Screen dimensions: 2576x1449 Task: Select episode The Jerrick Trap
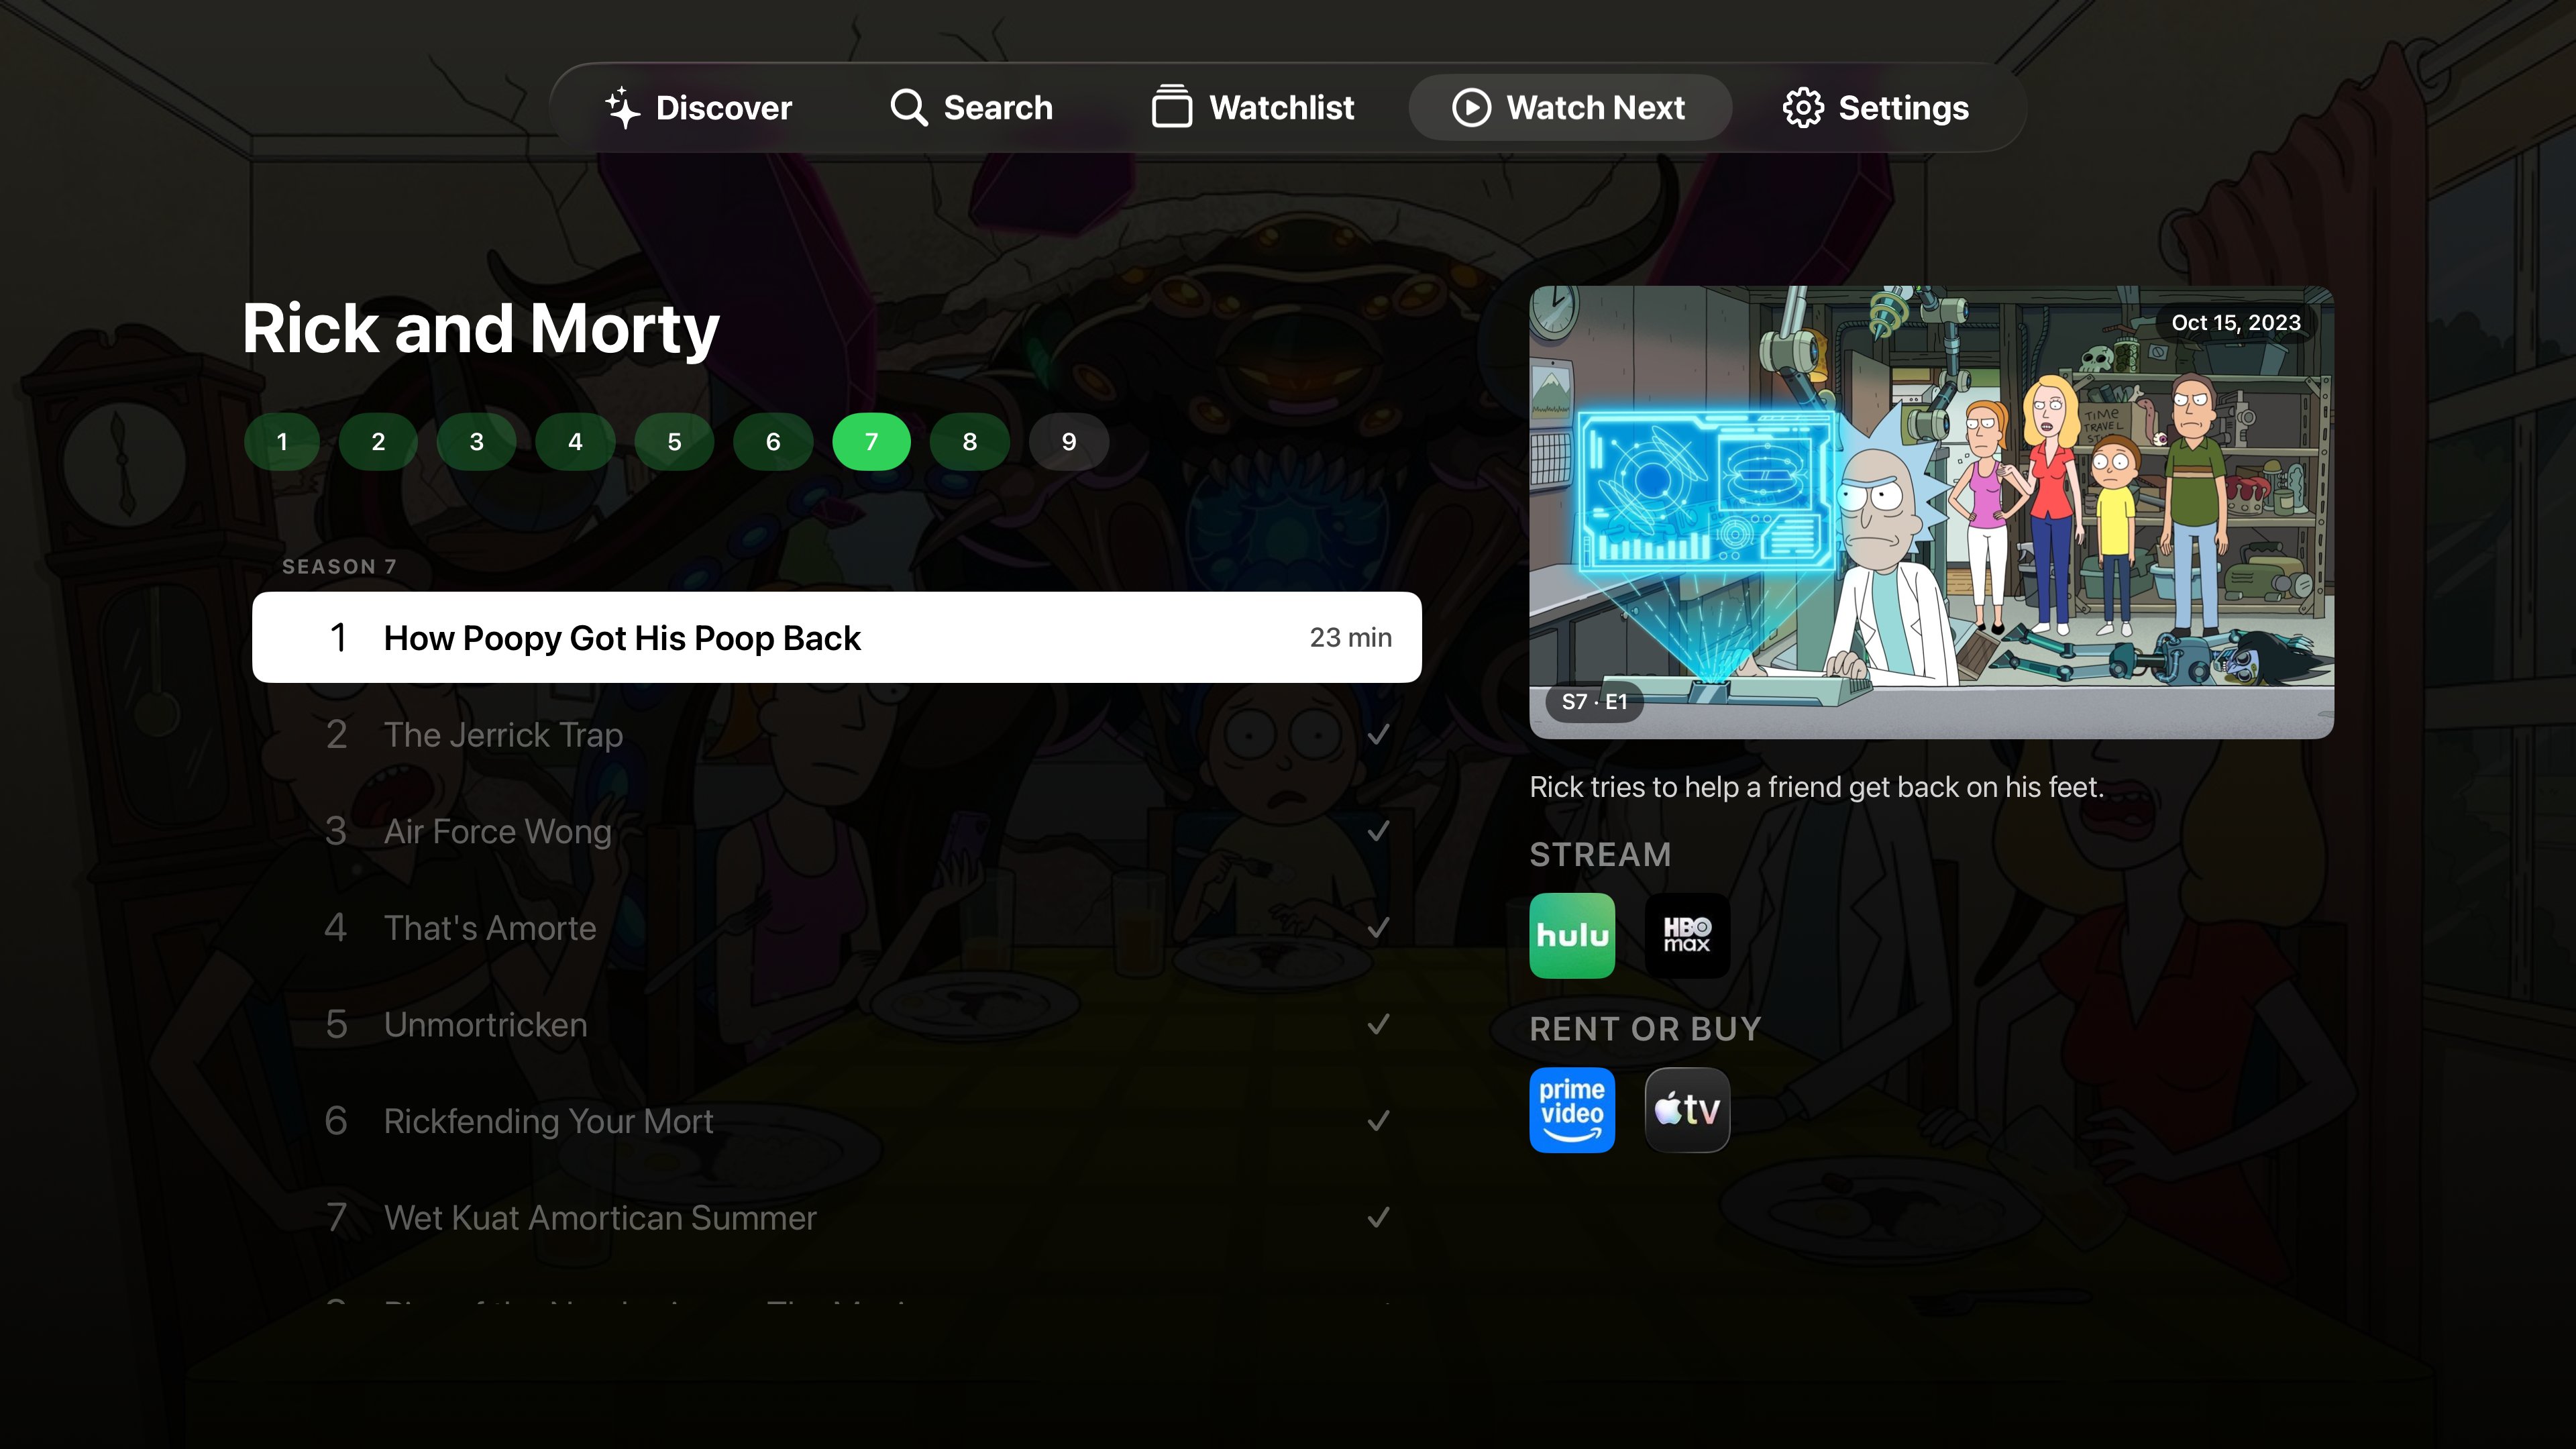click(837, 735)
